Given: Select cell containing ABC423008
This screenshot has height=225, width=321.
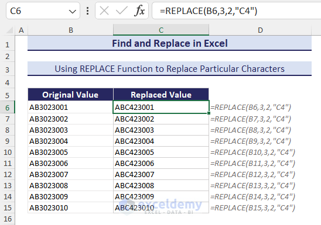Looking at the screenshot, I should pos(161,186).
